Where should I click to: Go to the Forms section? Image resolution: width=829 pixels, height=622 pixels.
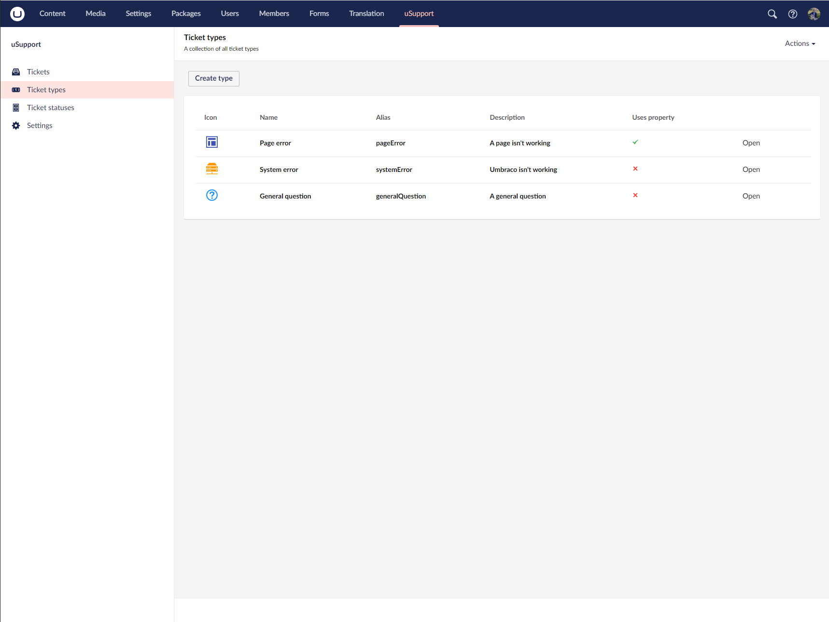coord(319,14)
